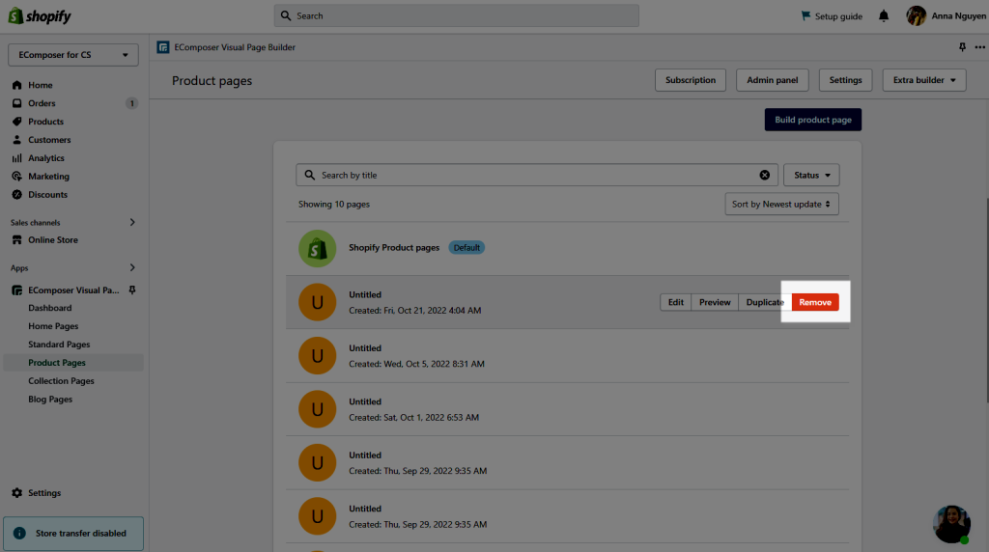This screenshot has height=552, width=989.
Task: Click Preview on the Oct 21 Untitled page
Action: [x=715, y=302]
